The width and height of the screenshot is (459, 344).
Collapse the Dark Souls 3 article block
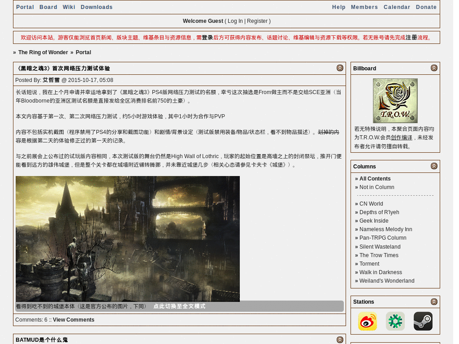click(x=340, y=68)
